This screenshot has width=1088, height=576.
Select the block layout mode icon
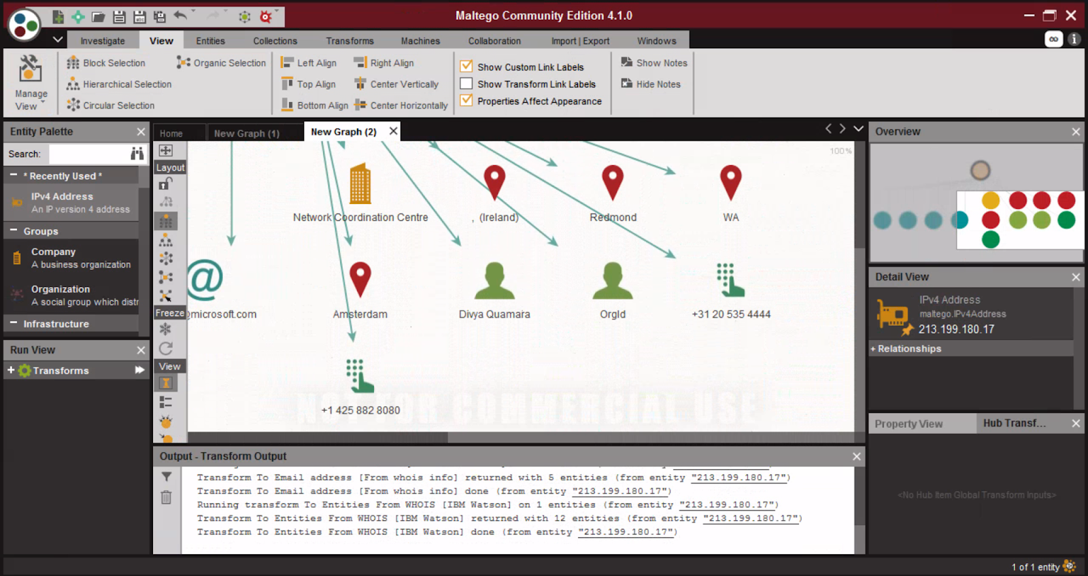165,221
